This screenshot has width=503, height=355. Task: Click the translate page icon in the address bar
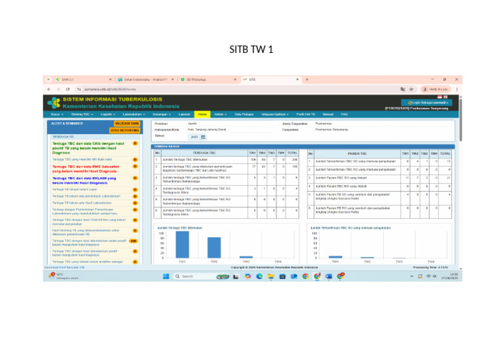403,90
